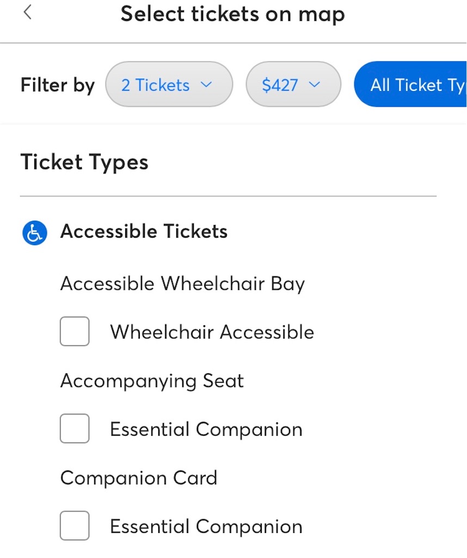This screenshot has width=467, height=558.
Task: Click the Ticket Types heading
Action: 84,162
